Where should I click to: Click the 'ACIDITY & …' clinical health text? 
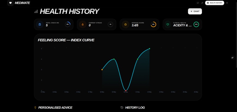click(182, 25)
